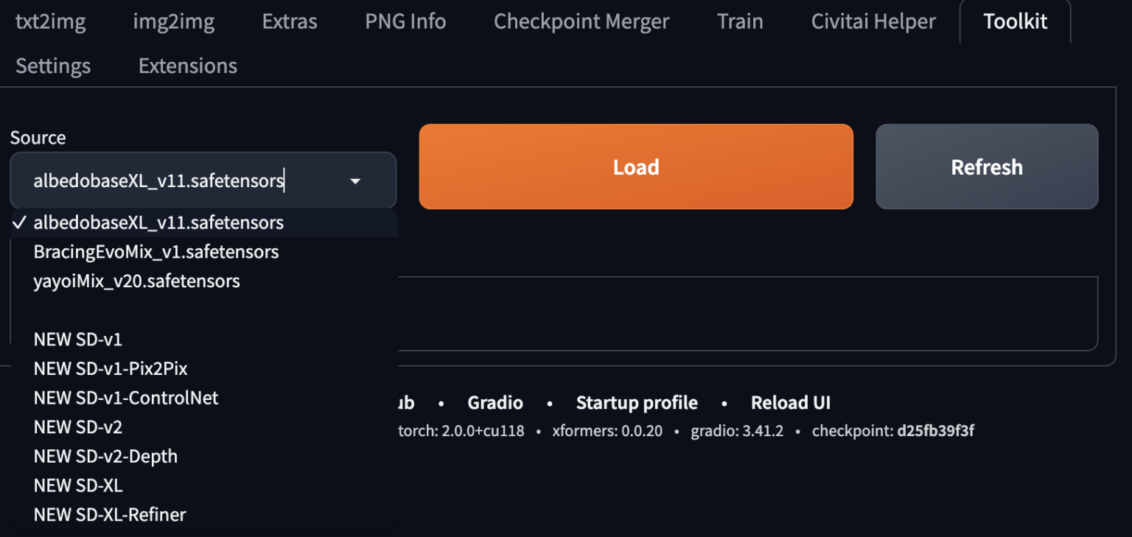
Task: Select NEW SD-XL from the list
Action: [x=77, y=485]
